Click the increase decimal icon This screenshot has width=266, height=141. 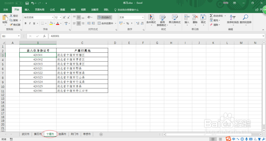click(x=138, y=23)
